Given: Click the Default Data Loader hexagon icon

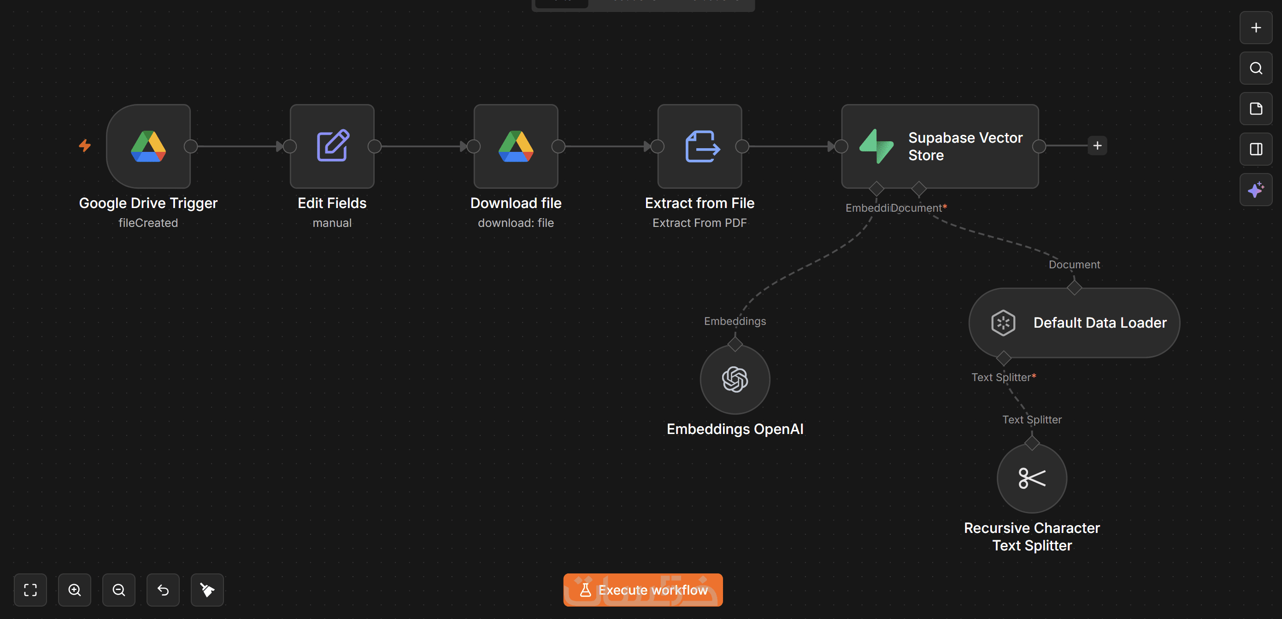Looking at the screenshot, I should tap(1003, 323).
